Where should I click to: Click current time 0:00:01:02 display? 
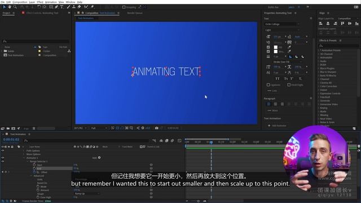coord(11,139)
